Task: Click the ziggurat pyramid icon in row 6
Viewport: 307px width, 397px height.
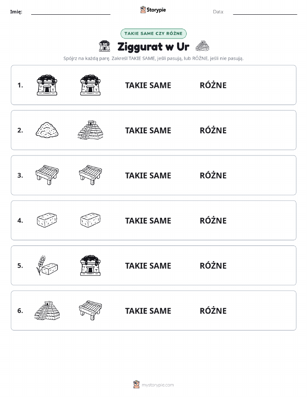Action: pyautogui.click(x=47, y=310)
